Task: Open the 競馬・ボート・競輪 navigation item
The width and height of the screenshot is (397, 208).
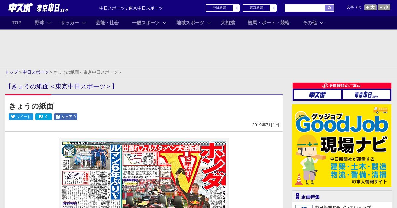Action: (269, 23)
